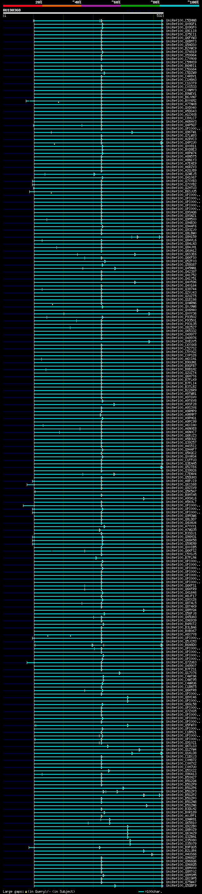Click alignment bar of UniRef100_A5DG43
The width and height of the screenshot is (202, 894).
[x=98, y=111]
